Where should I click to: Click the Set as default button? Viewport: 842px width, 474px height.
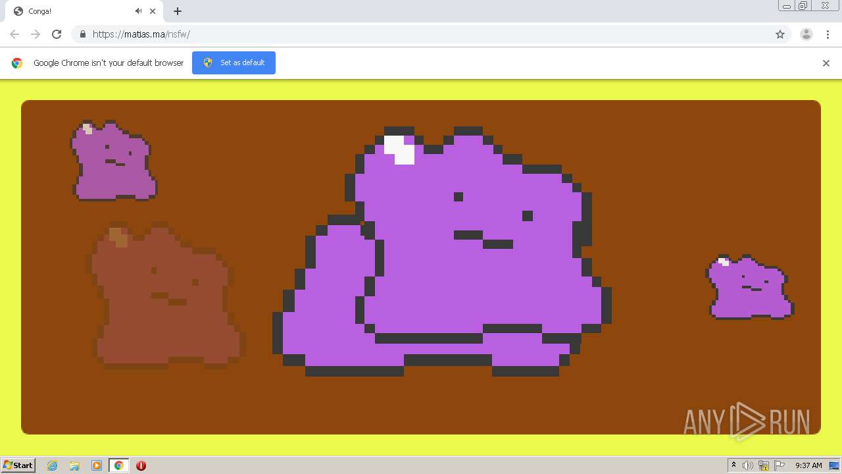[x=234, y=63]
